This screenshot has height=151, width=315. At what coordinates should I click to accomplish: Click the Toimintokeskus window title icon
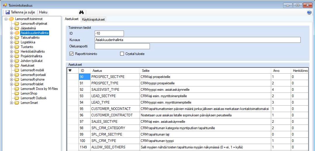5,5
